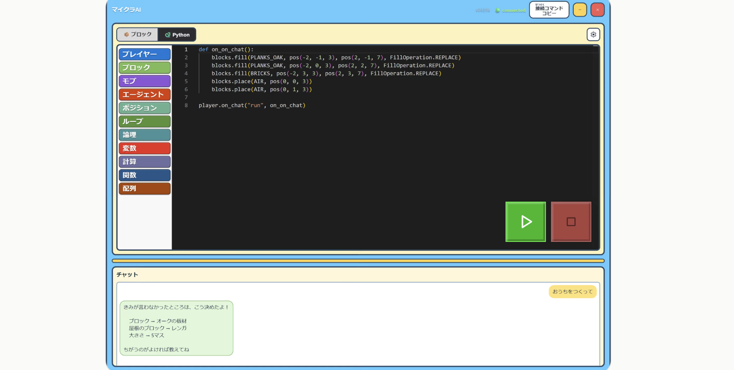Open the 論理 category
The image size is (734, 370).
[145, 135]
